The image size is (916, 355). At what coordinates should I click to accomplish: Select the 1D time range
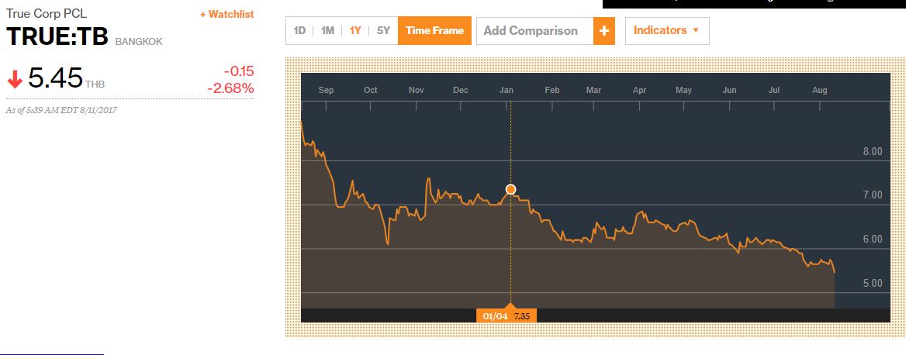click(x=299, y=31)
